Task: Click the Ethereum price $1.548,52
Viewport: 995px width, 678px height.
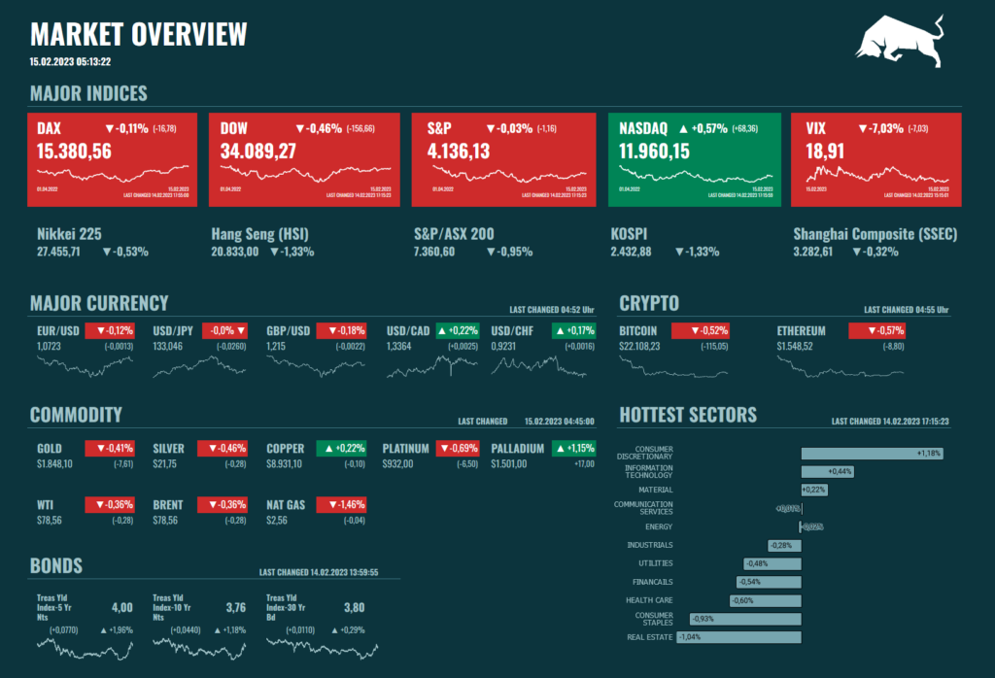Action: (795, 347)
